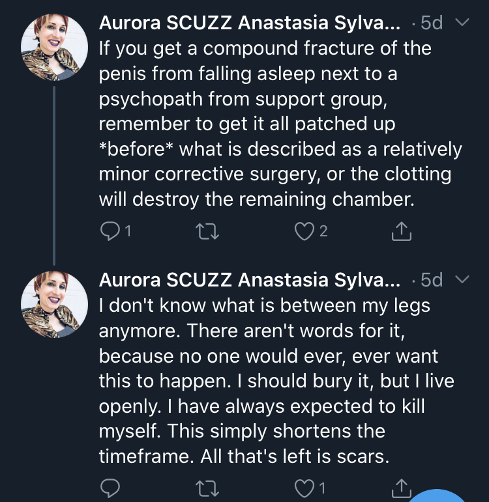Reply to the second tweet about scars

[x=110, y=488]
